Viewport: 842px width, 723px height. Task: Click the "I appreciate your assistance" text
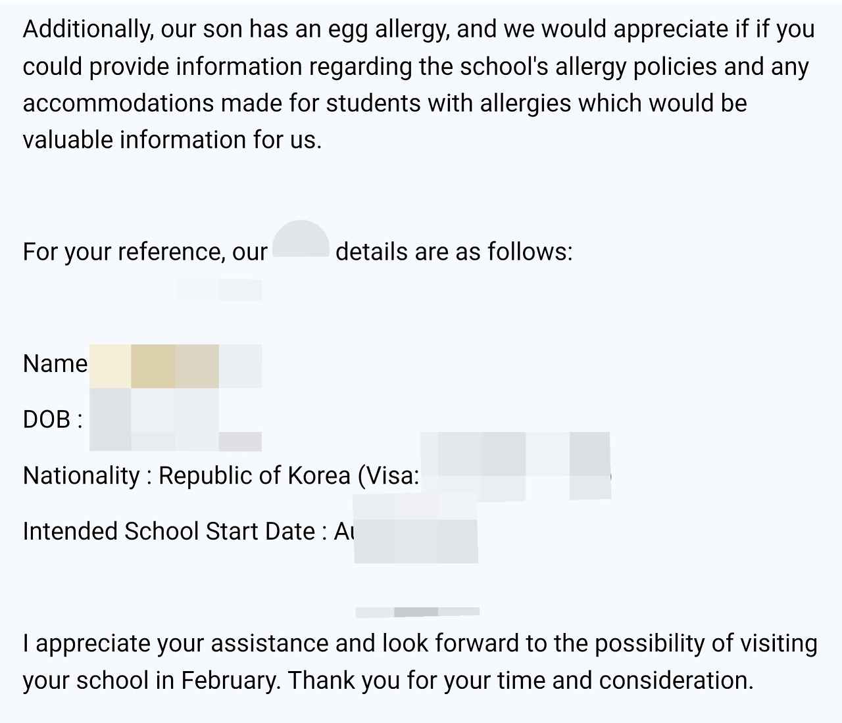[176, 643]
